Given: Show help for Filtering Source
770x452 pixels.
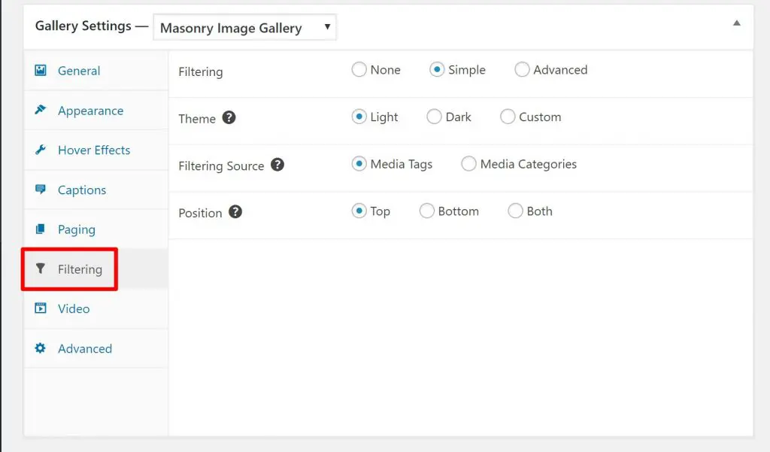Looking at the screenshot, I should coord(277,165).
